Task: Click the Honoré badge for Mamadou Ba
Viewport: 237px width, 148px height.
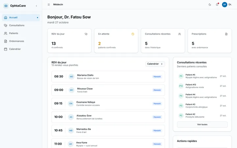Action: click(157, 131)
